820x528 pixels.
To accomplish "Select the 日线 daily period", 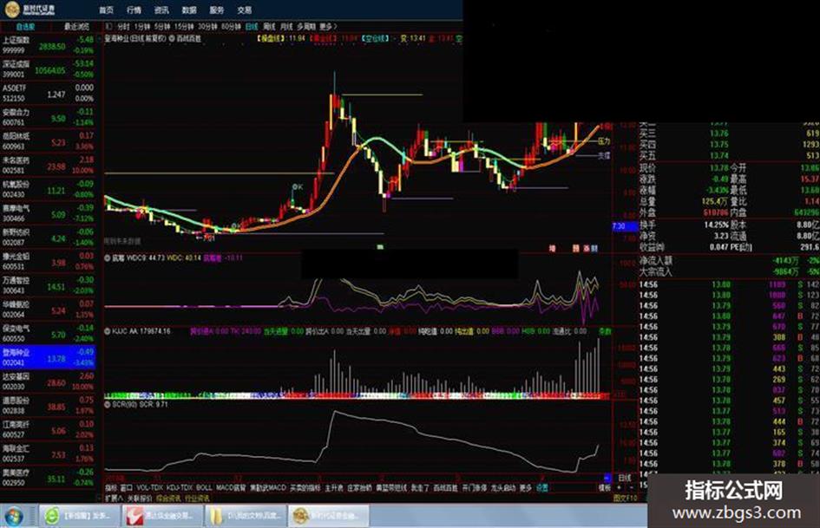I will coord(252,26).
